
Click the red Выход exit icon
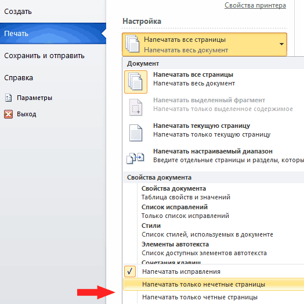tap(8, 114)
